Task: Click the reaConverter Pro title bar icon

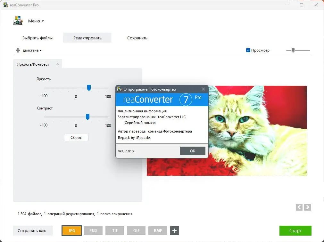Action: pos(5,5)
